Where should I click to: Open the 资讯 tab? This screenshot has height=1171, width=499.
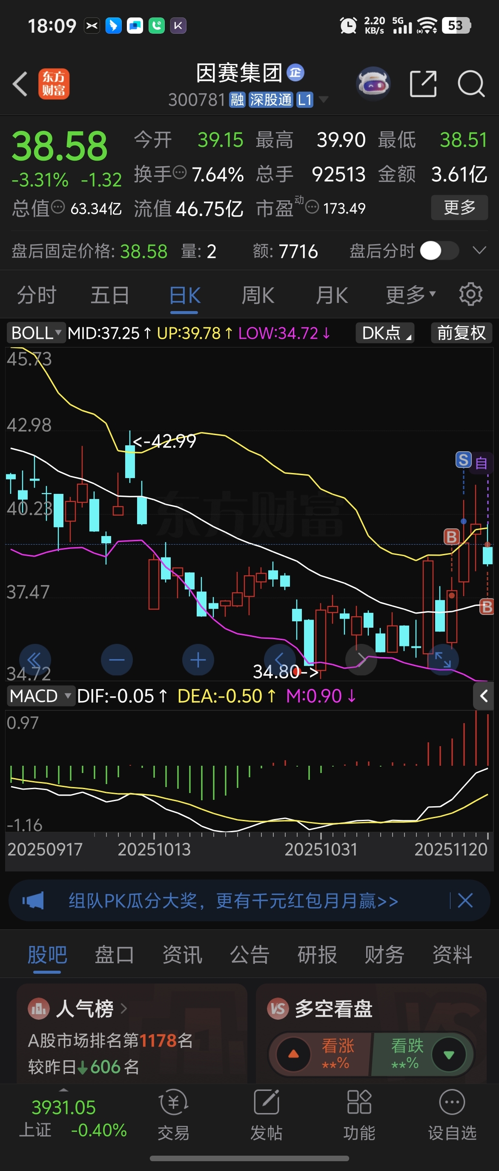coord(182,955)
